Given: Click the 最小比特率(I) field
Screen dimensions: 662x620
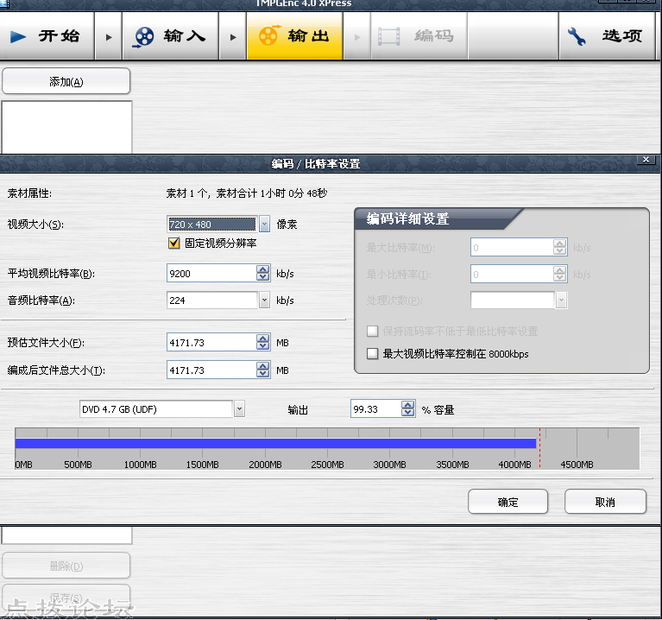Looking at the screenshot, I should coord(512,275).
